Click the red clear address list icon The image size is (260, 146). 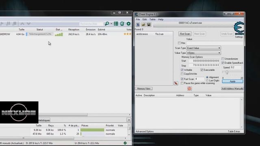click(189, 88)
